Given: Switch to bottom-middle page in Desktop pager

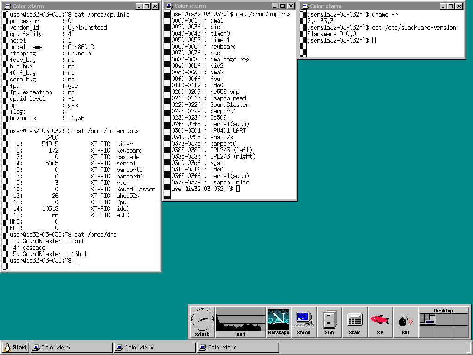Looking at the screenshot, I should tap(444, 331).
